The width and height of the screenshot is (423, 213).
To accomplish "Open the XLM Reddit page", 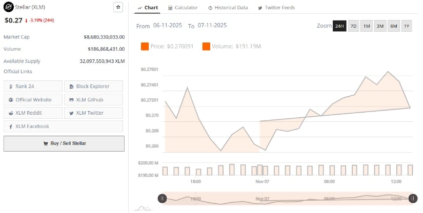I will click(x=33, y=113).
